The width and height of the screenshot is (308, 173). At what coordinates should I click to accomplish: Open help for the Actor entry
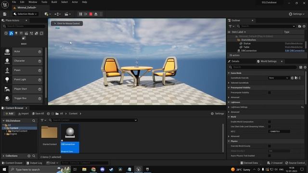[39, 52]
